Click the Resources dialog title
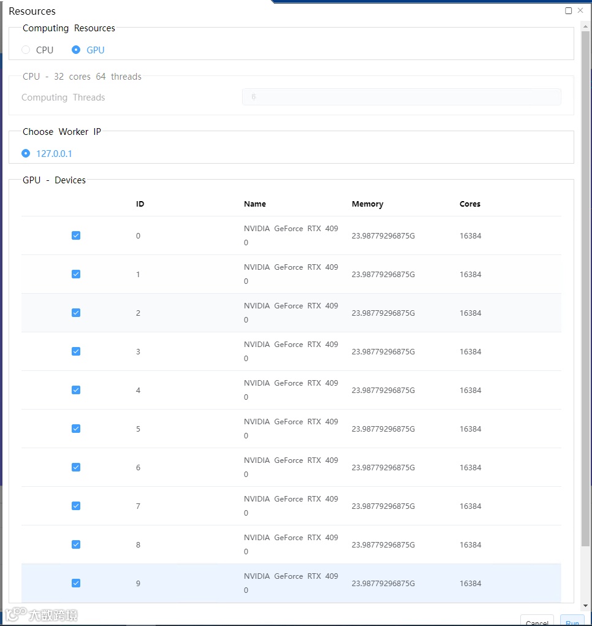The height and width of the screenshot is (626, 592). click(x=32, y=11)
